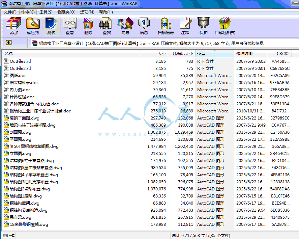Run 扫描病毒 (Virus Scan) icon

(x=166, y=24)
